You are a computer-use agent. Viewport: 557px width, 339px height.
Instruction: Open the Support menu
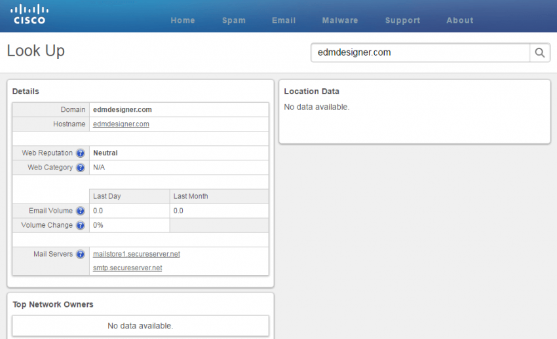403,20
